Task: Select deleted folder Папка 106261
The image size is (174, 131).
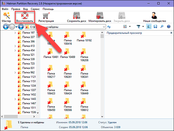Action: 68,71
